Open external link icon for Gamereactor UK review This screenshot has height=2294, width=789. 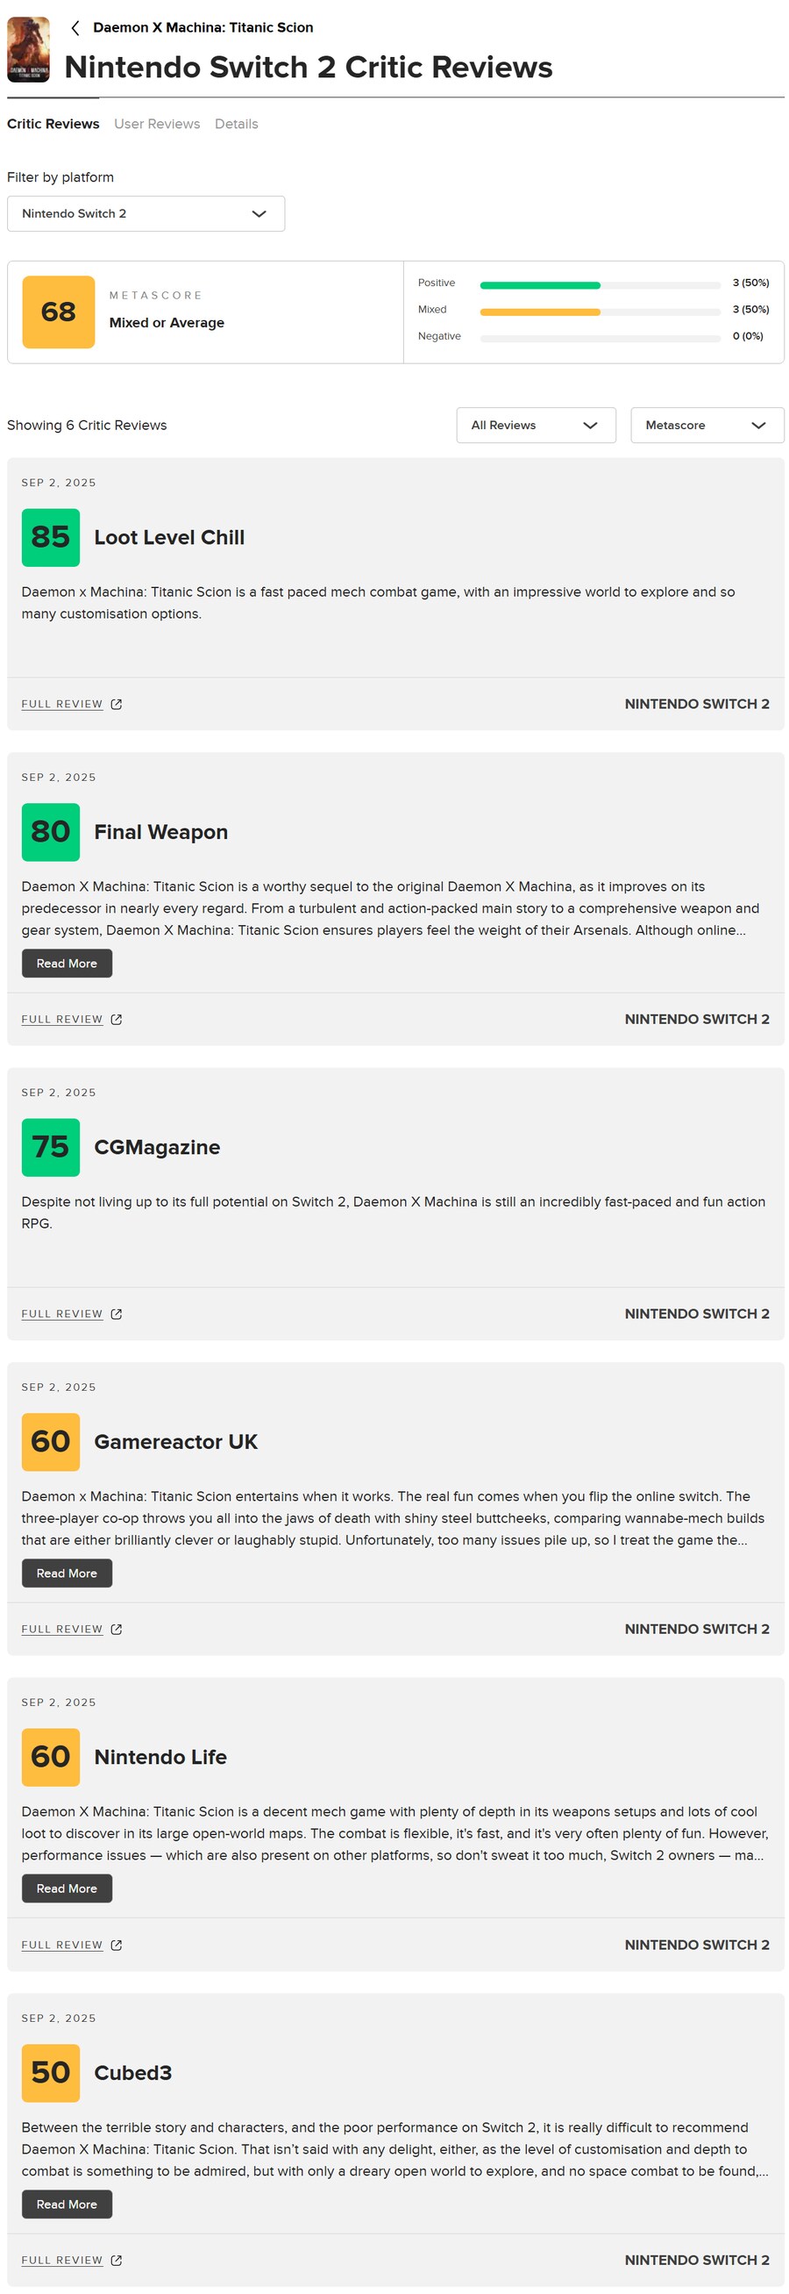click(x=117, y=1630)
